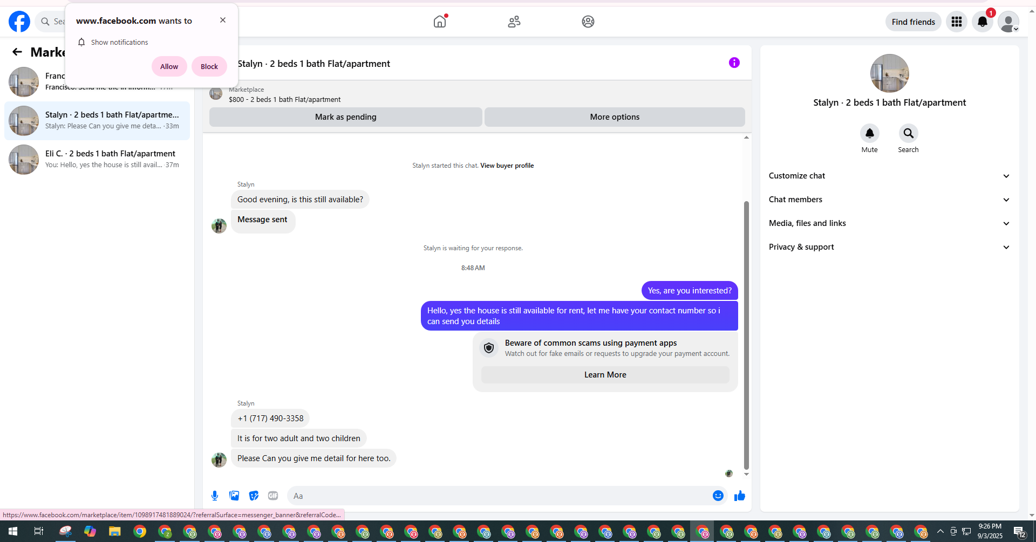Open the Friends icon in top navigation
This screenshot has height=542, width=1036.
(x=514, y=22)
